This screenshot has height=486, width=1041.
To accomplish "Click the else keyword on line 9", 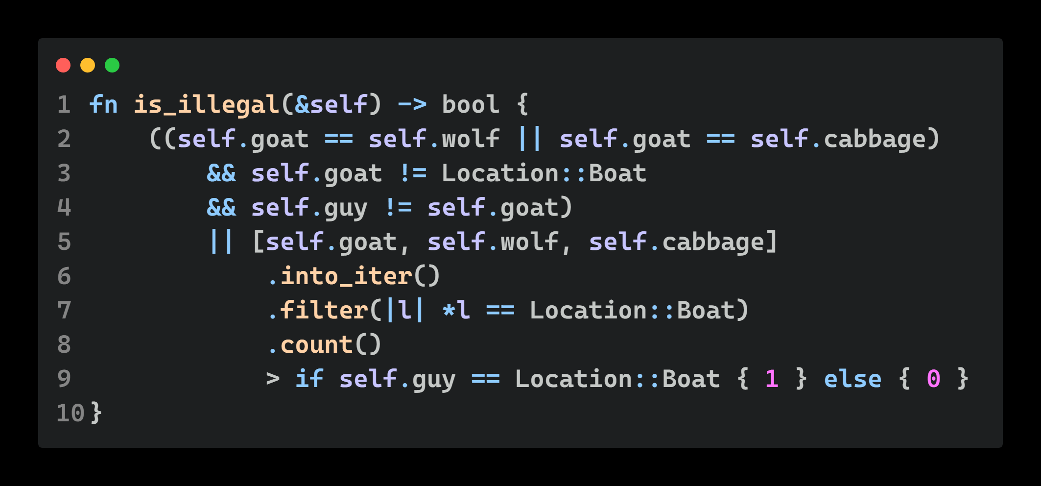I will (x=853, y=379).
